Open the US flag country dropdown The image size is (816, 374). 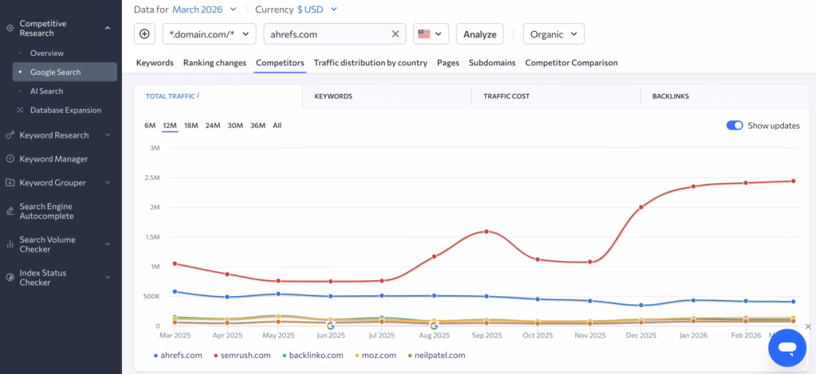[x=431, y=33]
